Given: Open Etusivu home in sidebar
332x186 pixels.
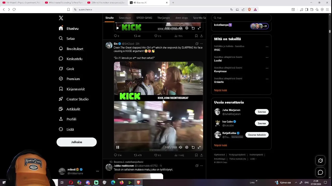Looking at the screenshot, I should pyautogui.click(x=69, y=28).
